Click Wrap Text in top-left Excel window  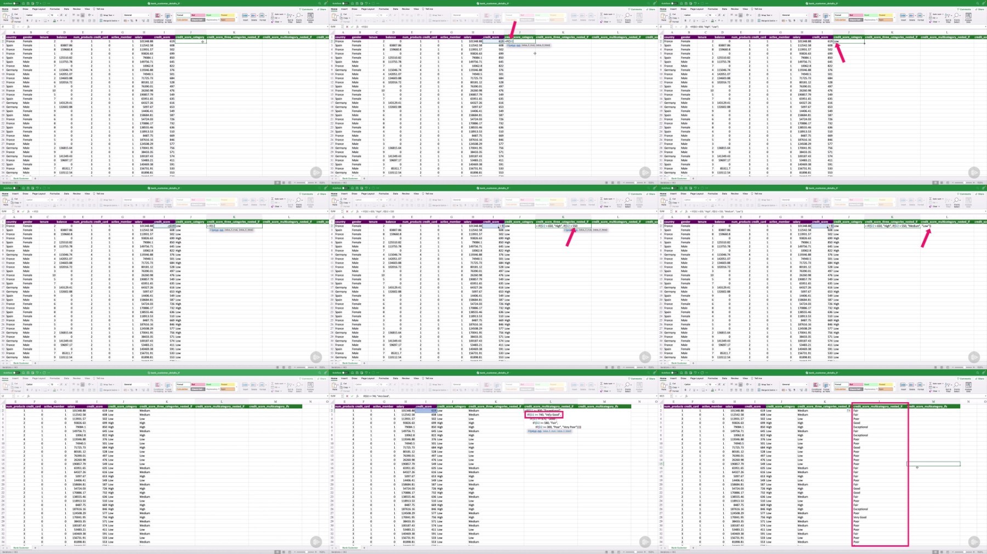click(x=107, y=15)
